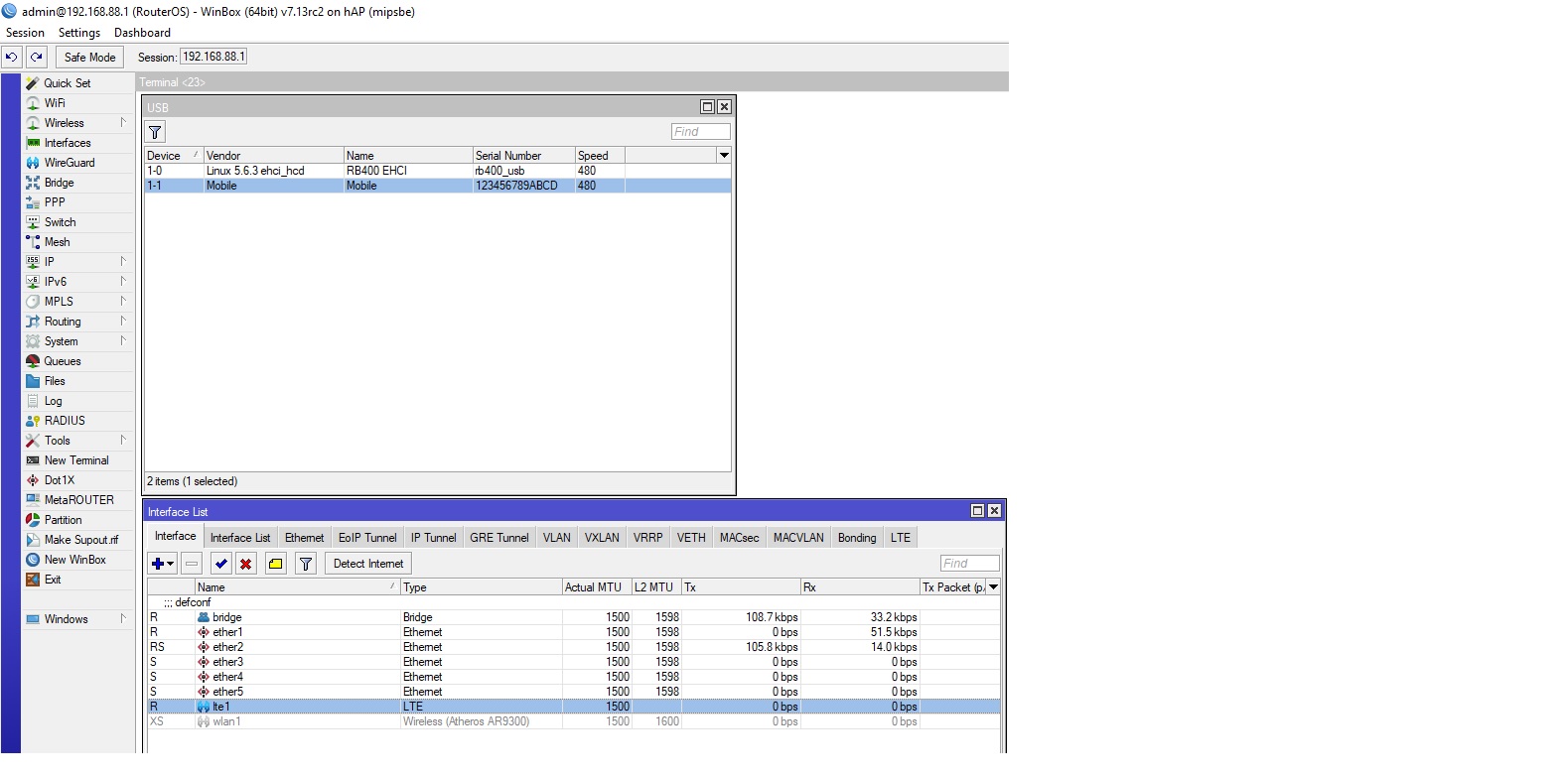Open the Interface List columns dropdown arrow
The width and height of the screenshot is (1566, 778).
(x=993, y=587)
